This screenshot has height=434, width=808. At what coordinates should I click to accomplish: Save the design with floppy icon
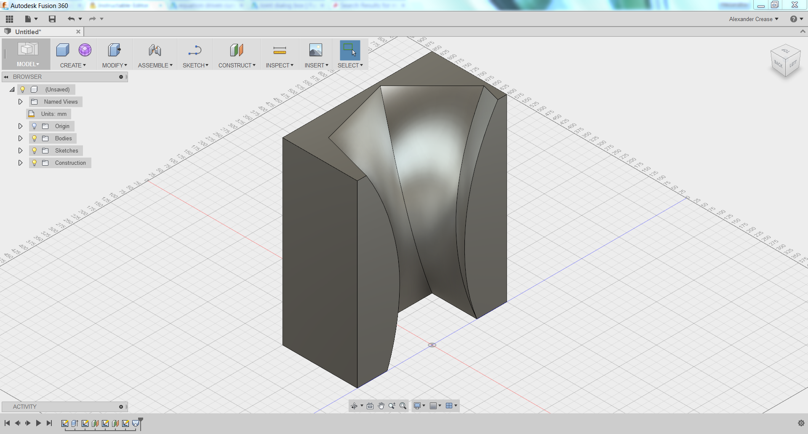tap(52, 19)
